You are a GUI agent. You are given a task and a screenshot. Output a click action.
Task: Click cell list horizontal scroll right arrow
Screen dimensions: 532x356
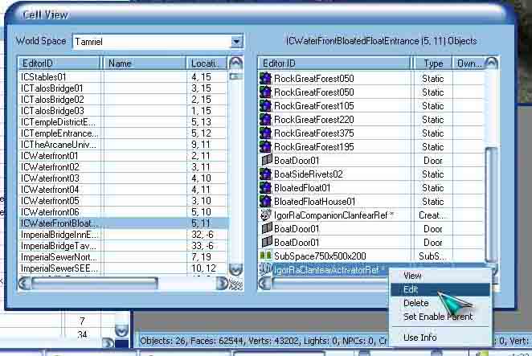pyautogui.click(x=223, y=284)
